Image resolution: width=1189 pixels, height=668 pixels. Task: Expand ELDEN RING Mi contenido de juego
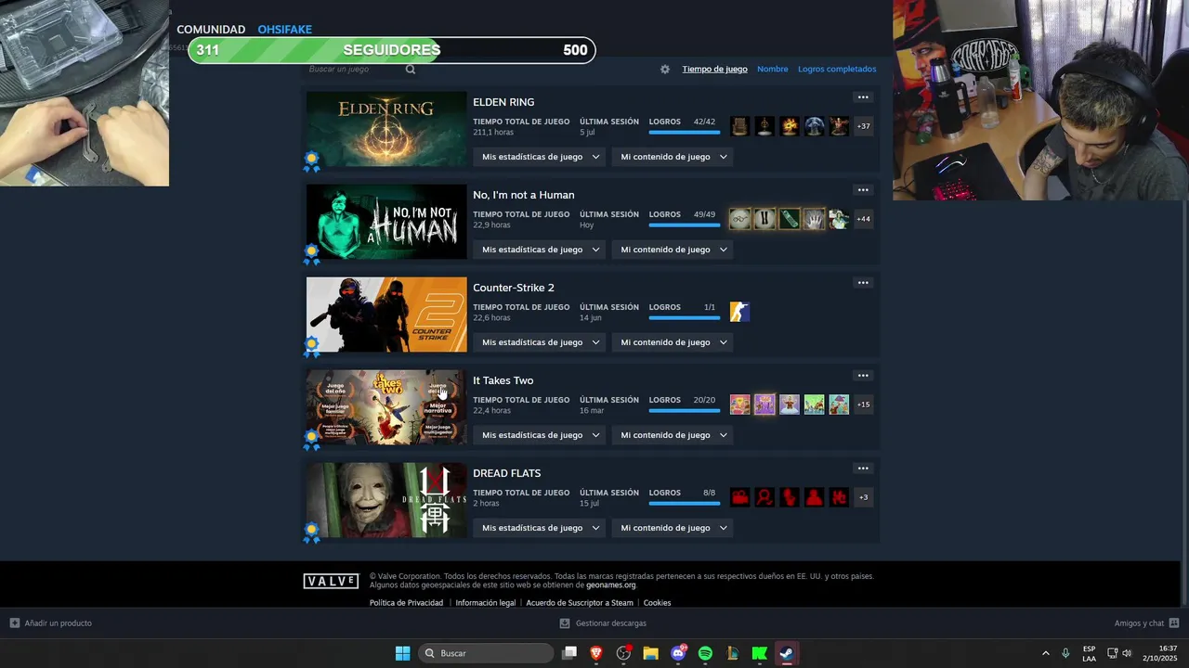pyautogui.click(x=673, y=157)
